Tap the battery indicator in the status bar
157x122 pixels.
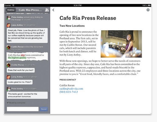click(149, 5)
